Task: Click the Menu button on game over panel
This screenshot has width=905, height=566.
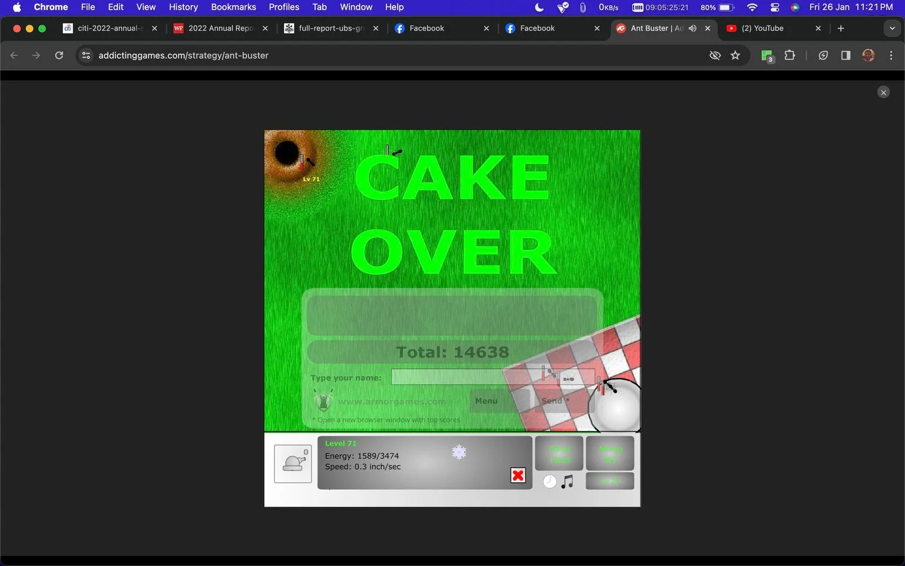Action: coord(486,401)
